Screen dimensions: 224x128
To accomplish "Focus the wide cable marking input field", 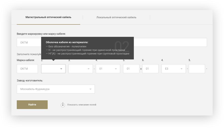I will 169,42.
